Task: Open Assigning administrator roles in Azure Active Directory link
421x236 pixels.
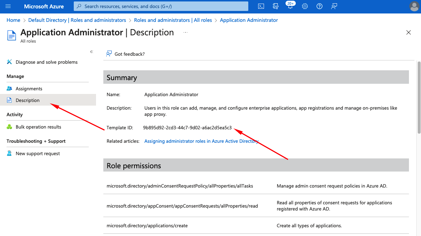Action: (x=201, y=141)
